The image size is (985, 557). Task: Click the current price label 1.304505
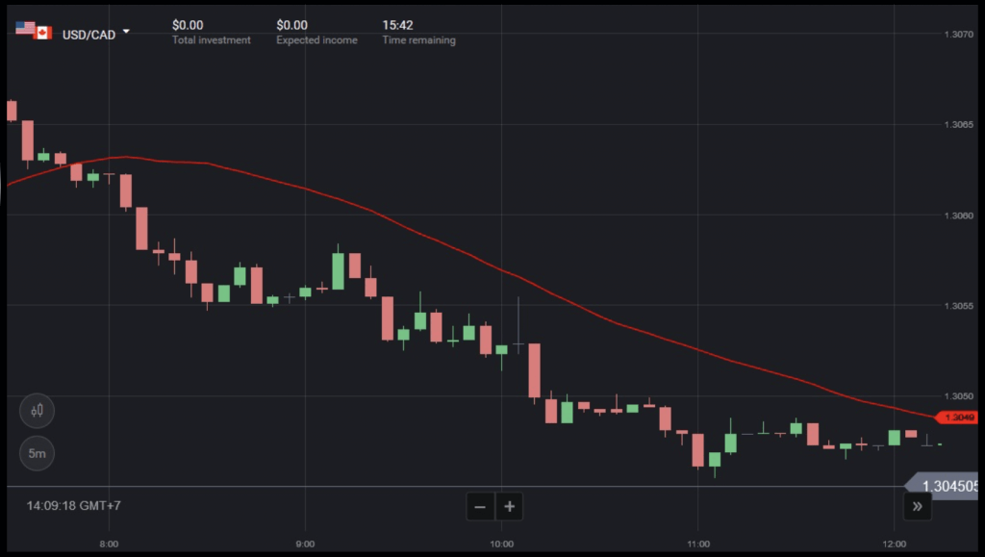(943, 486)
